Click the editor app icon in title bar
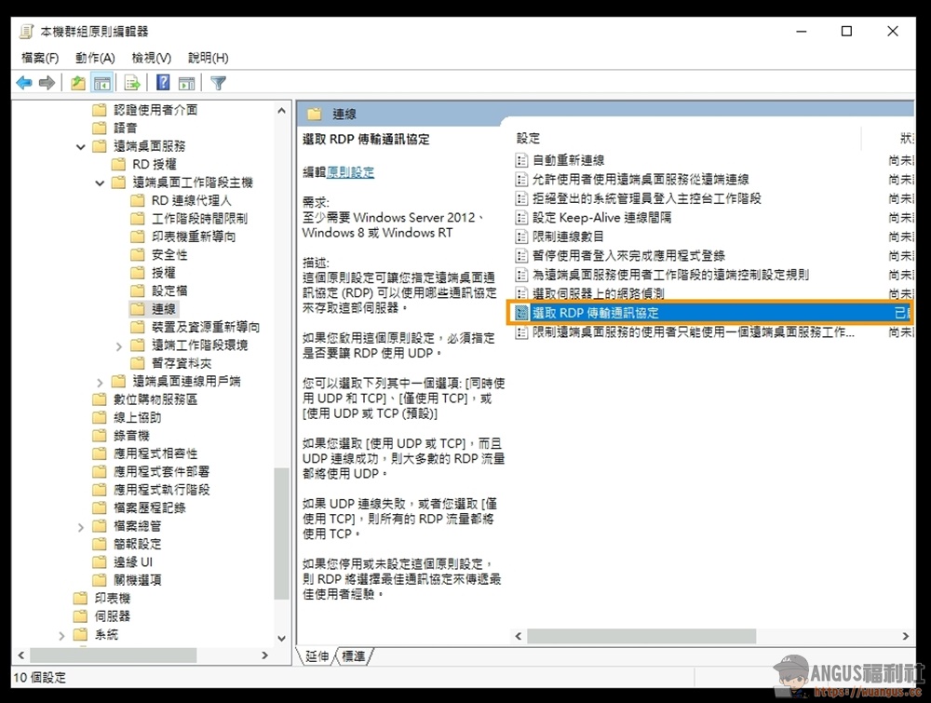Viewport: 931px width, 703px height. tap(26, 32)
